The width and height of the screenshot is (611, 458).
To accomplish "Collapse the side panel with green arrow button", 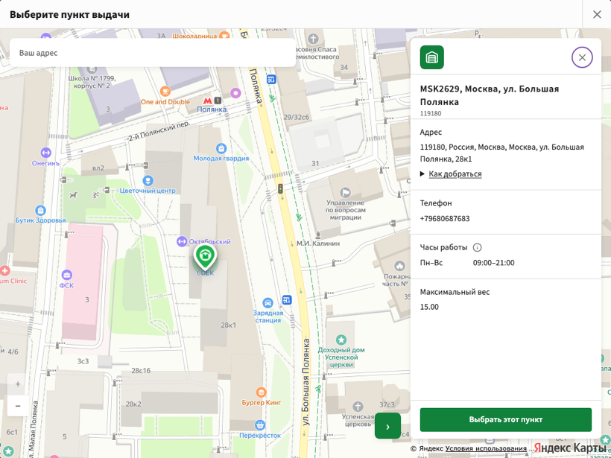I will (387, 427).
